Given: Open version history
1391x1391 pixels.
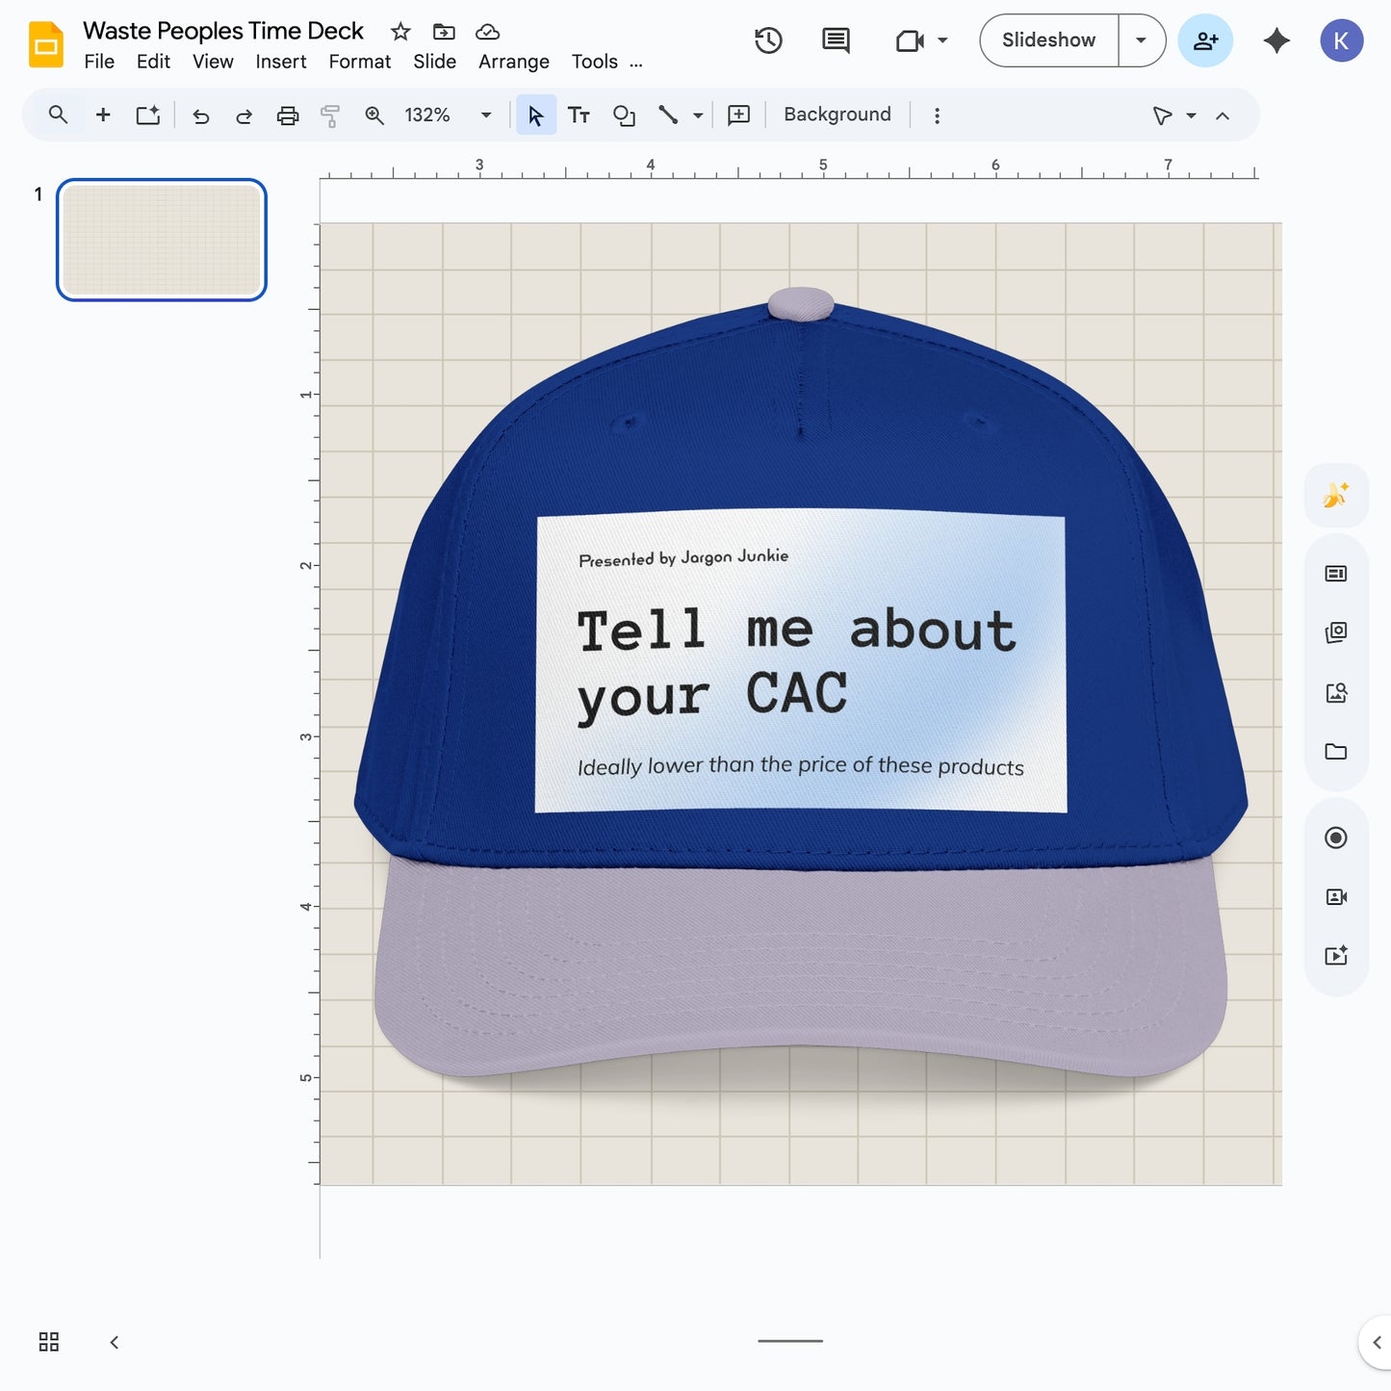Looking at the screenshot, I should pos(767,40).
